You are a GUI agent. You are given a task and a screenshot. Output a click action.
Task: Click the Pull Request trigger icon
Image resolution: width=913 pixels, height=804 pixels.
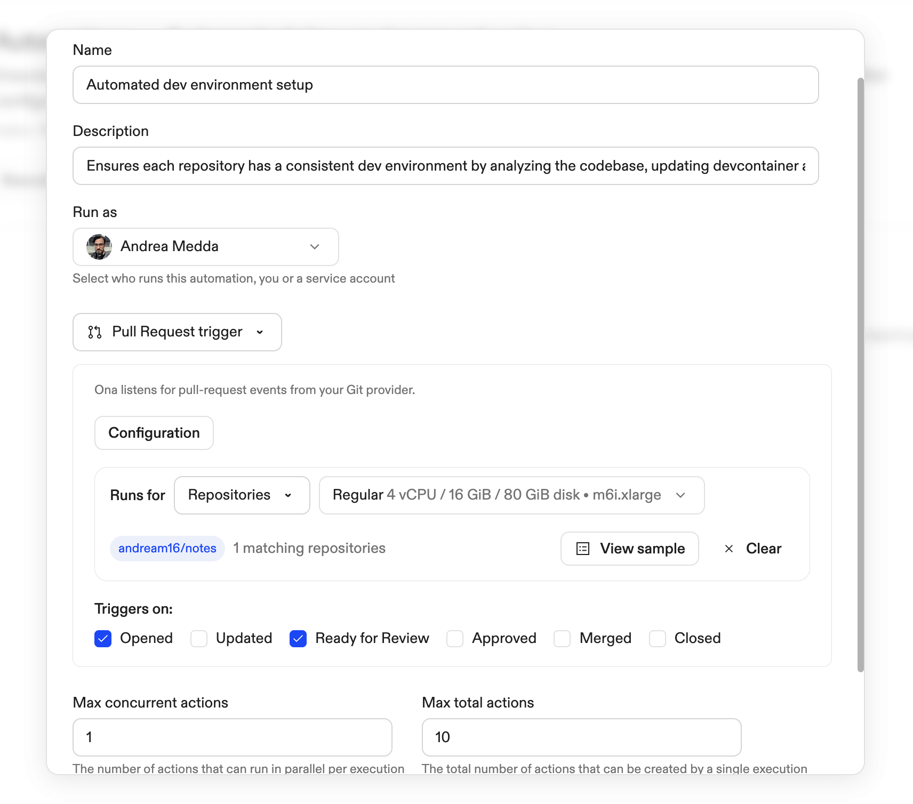point(94,332)
